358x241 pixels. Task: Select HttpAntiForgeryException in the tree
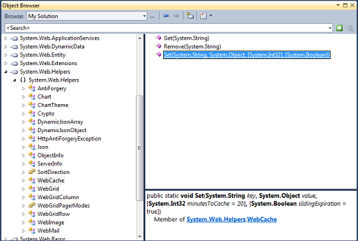point(69,139)
